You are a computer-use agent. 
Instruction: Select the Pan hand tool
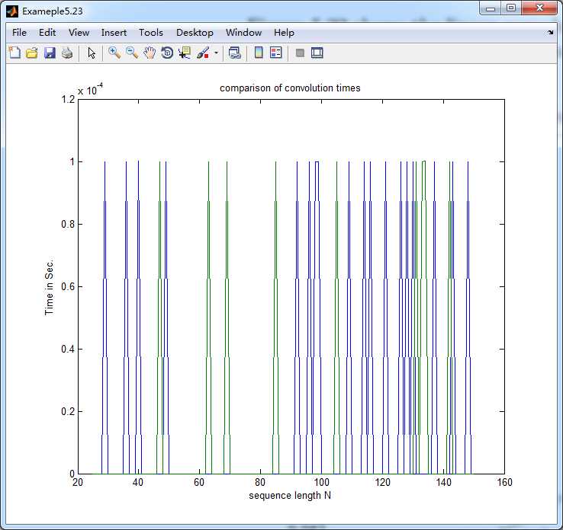pos(150,53)
